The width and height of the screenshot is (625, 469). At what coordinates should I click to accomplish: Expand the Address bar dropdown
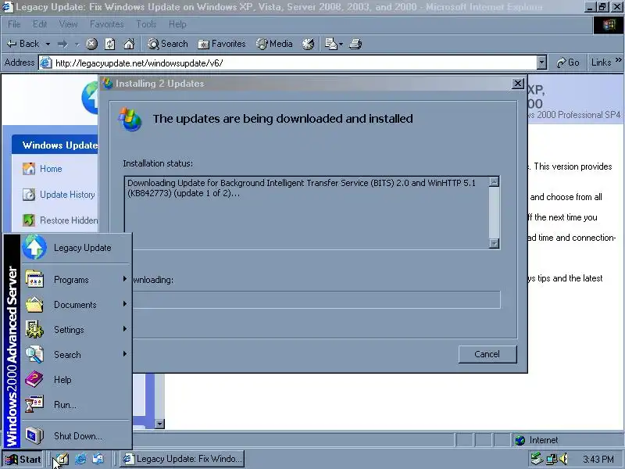541,63
